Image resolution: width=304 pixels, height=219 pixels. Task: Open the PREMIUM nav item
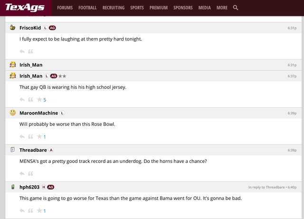click(x=159, y=8)
